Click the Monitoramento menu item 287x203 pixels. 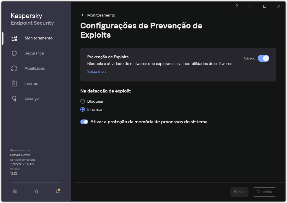pos(39,38)
